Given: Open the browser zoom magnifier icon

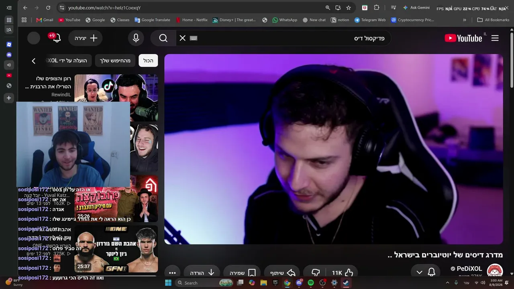Looking at the screenshot, I should pyautogui.click(x=328, y=8).
